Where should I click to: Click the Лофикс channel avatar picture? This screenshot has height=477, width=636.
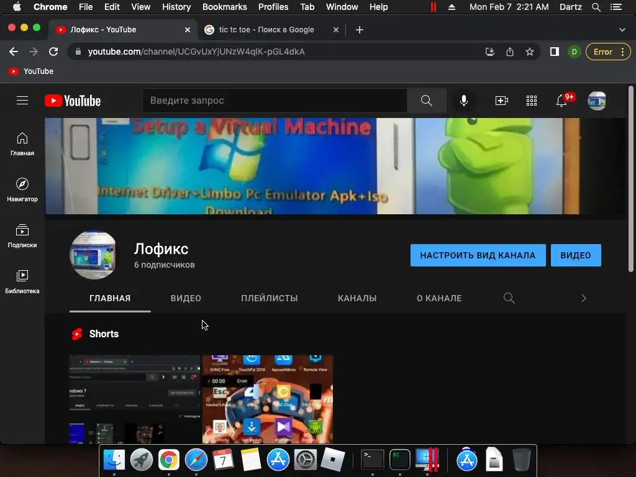[x=93, y=255]
